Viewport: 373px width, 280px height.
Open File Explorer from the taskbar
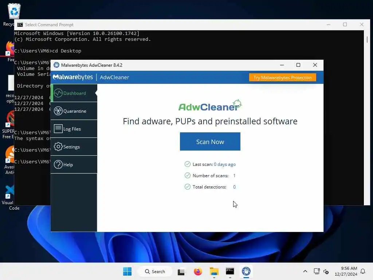pyautogui.click(x=214, y=271)
